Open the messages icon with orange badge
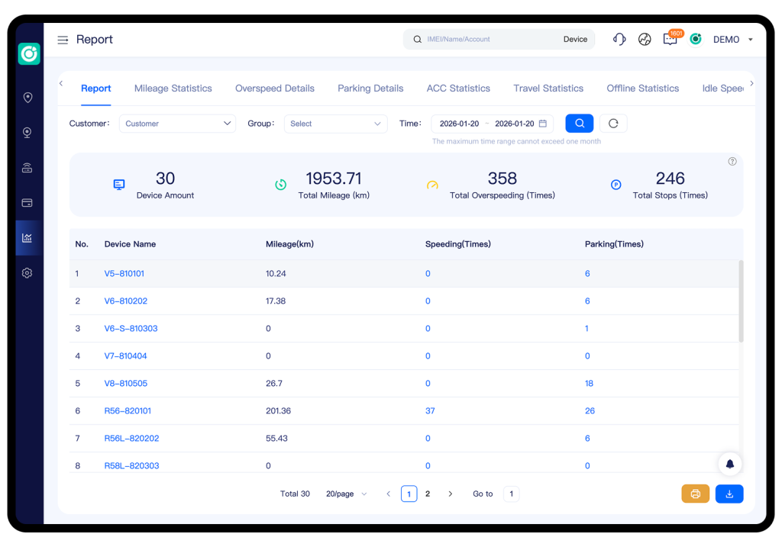 [670, 40]
